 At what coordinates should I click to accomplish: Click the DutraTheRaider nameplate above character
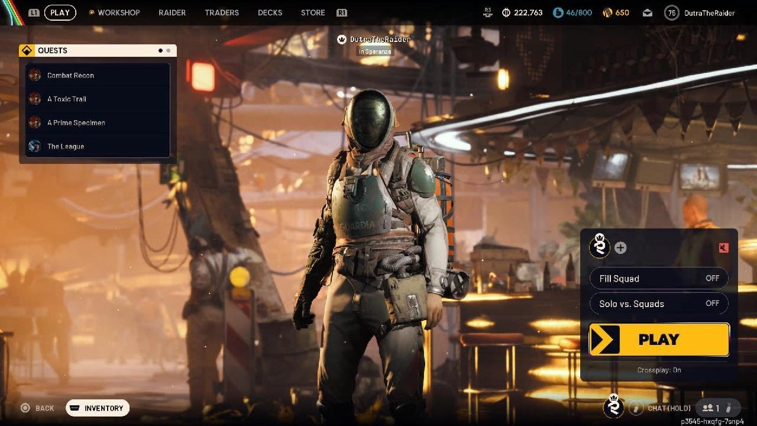click(380, 39)
